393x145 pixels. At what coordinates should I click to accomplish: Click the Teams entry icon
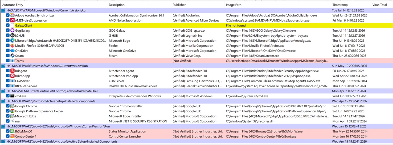click(12, 61)
